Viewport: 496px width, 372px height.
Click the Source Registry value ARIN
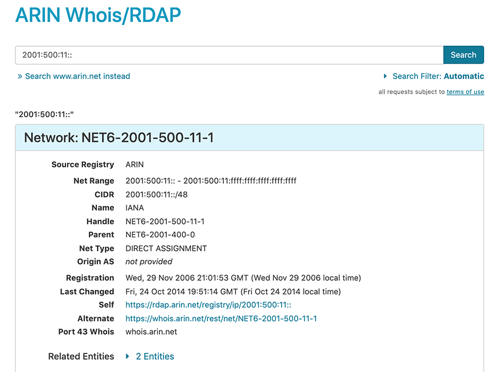pyautogui.click(x=135, y=165)
